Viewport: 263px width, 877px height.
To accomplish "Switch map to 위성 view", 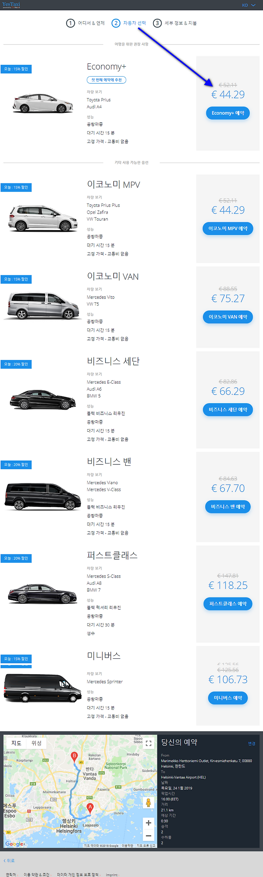I will click(37, 743).
